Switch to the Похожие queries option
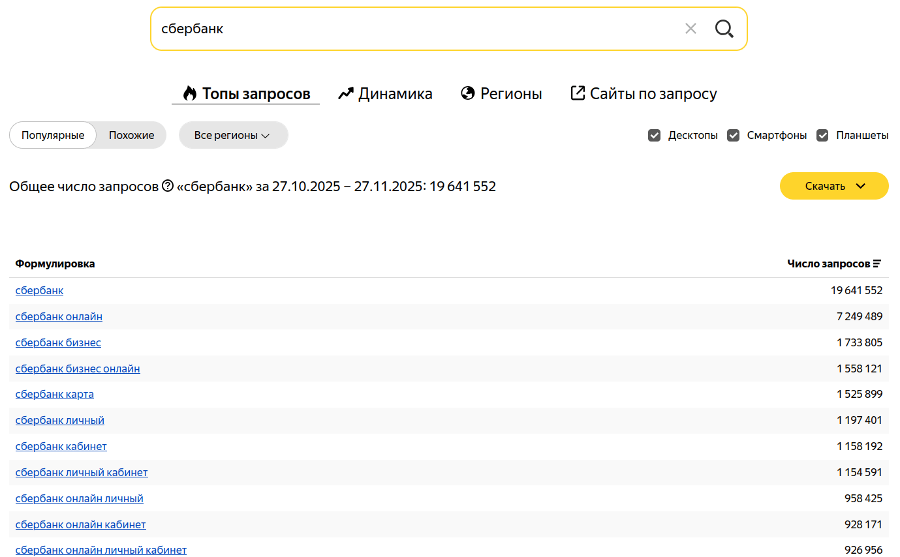The width and height of the screenshot is (900, 557). [131, 136]
